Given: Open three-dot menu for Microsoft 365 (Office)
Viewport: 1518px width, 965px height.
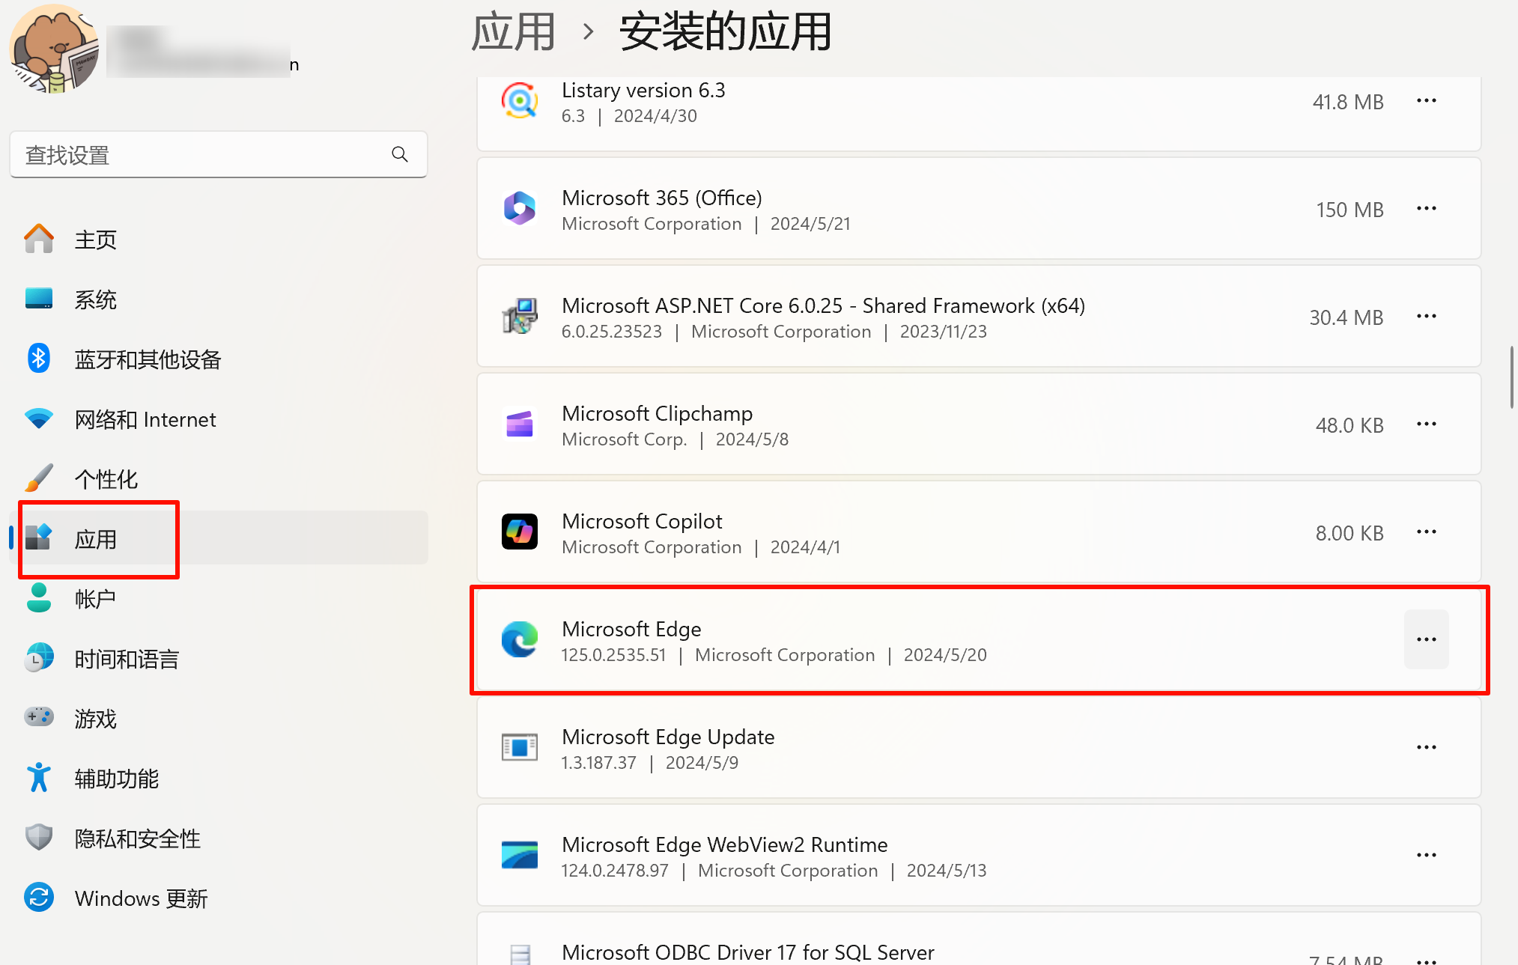Looking at the screenshot, I should point(1426,209).
